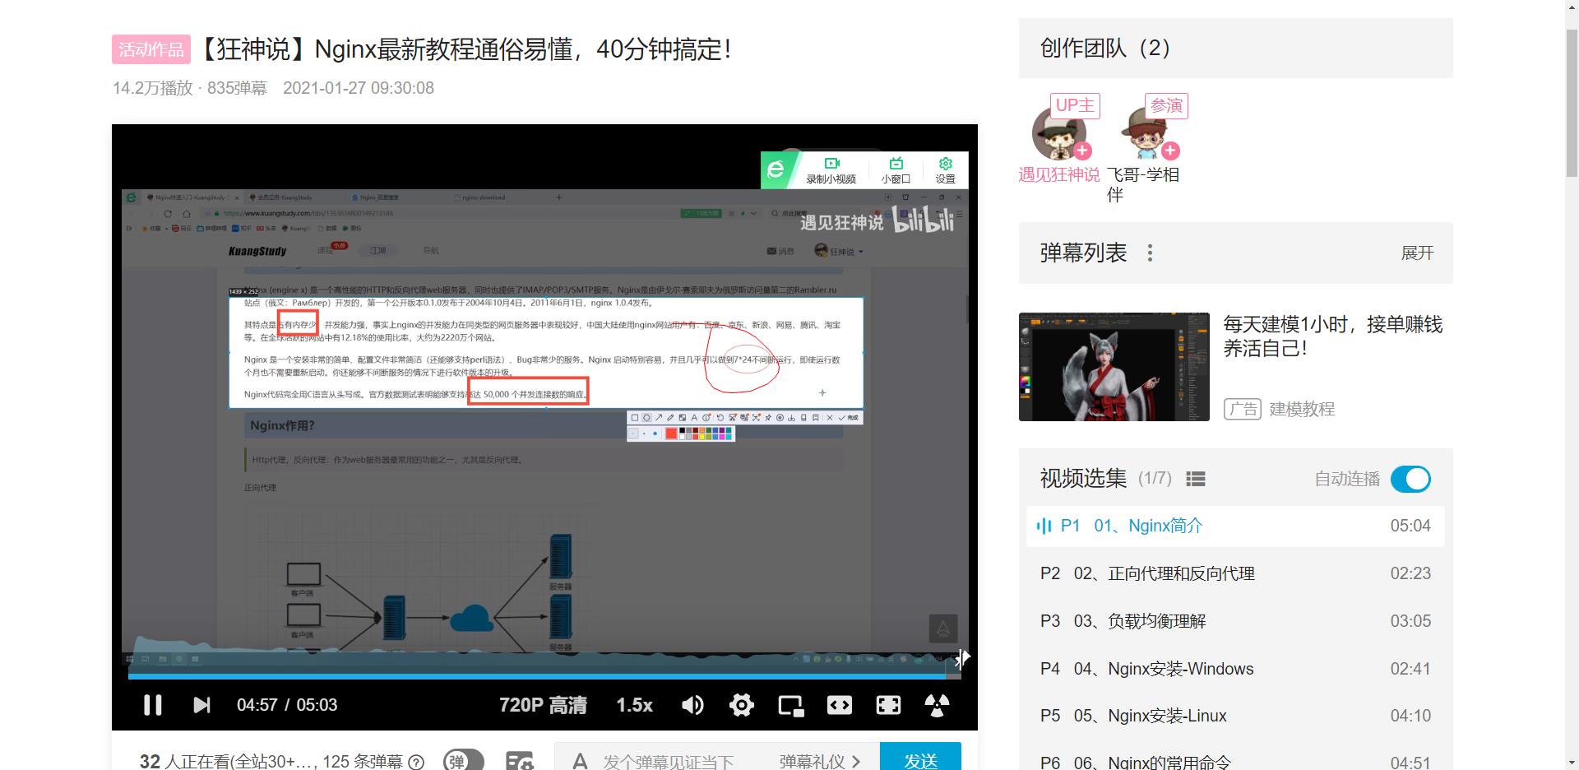
Task: Play P4 04、Nginx安装-Windows
Action: point(1235,669)
